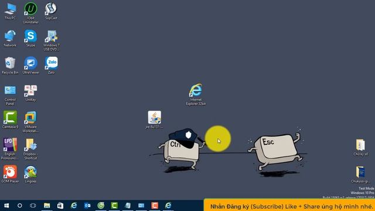Select the IObit Uninstaller shortcut

[30, 13]
